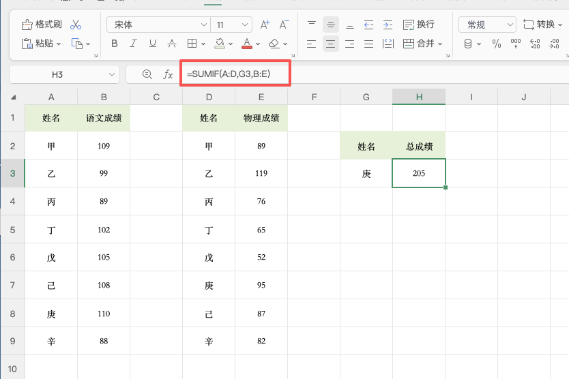Apply Percent style
The image size is (569, 379).
[497, 44]
